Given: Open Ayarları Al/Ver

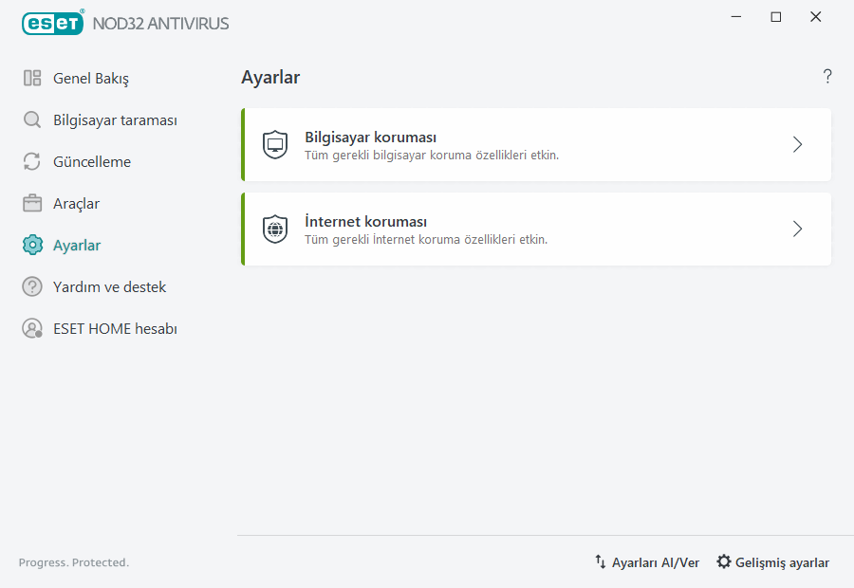Looking at the screenshot, I should [x=656, y=561].
